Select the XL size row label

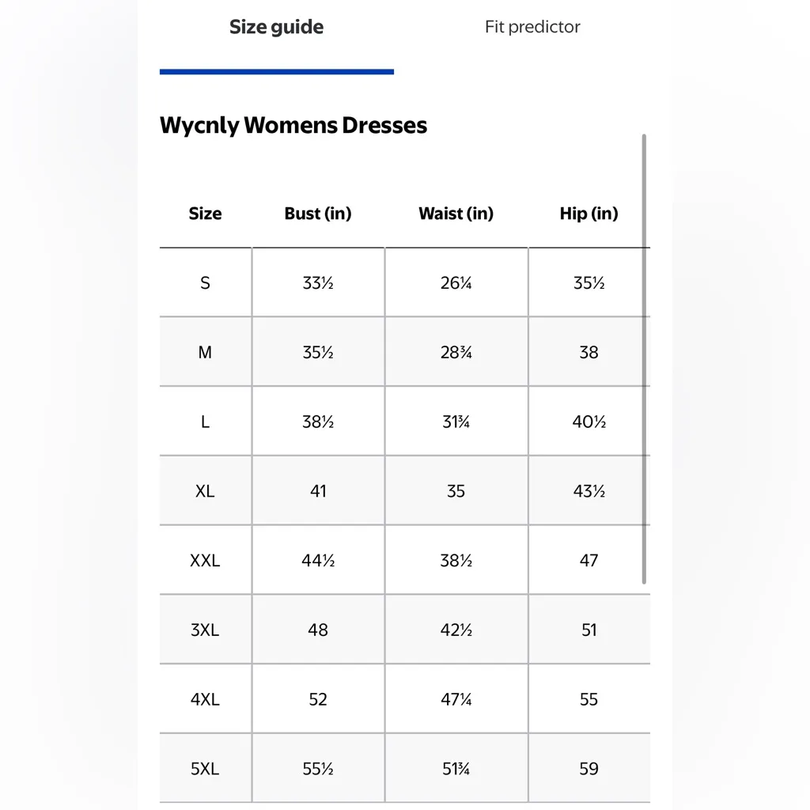click(x=205, y=491)
